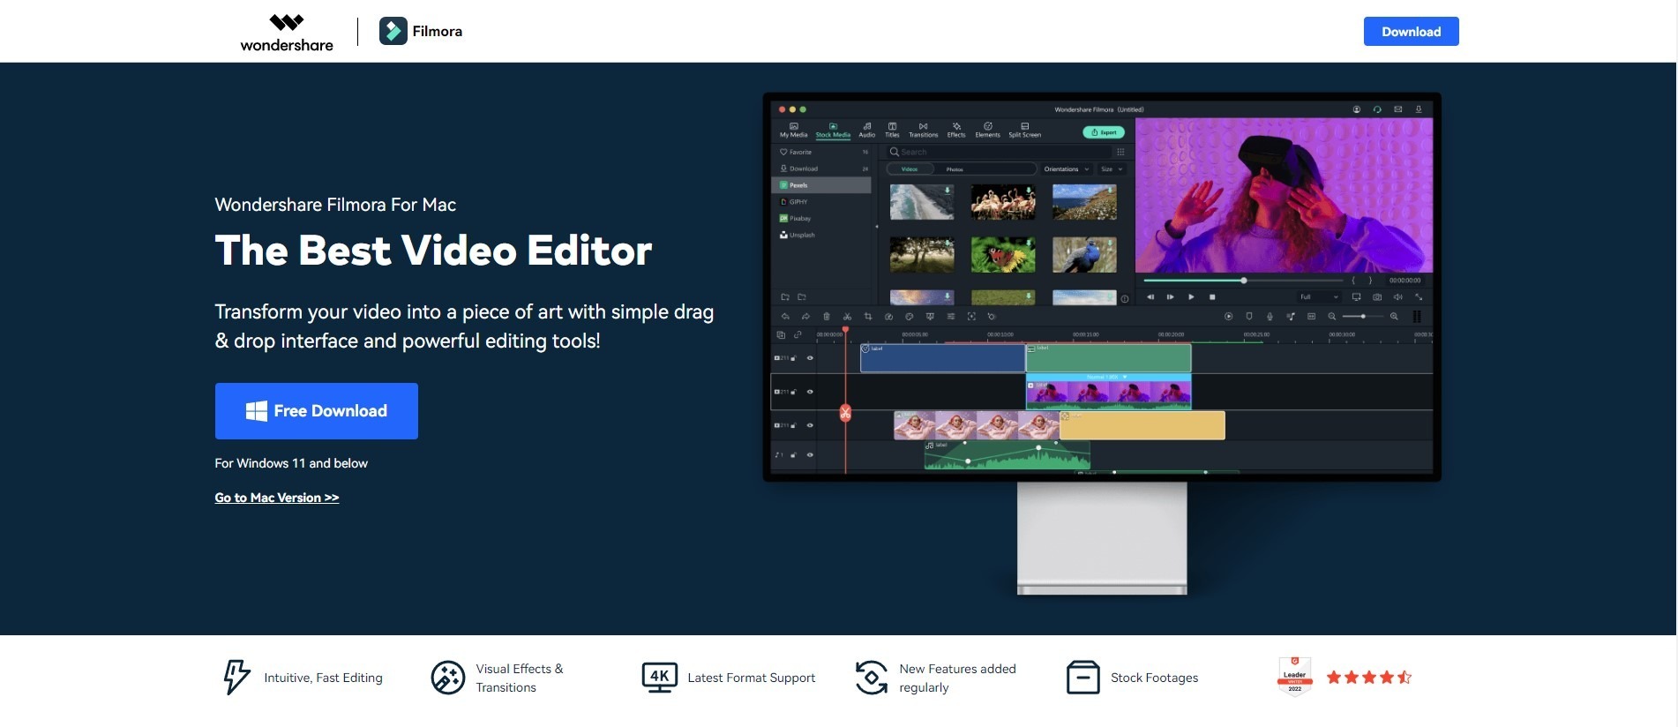The width and height of the screenshot is (1678, 727).
Task: Click the redo arrow in timeline toolbar
Action: click(x=805, y=317)
